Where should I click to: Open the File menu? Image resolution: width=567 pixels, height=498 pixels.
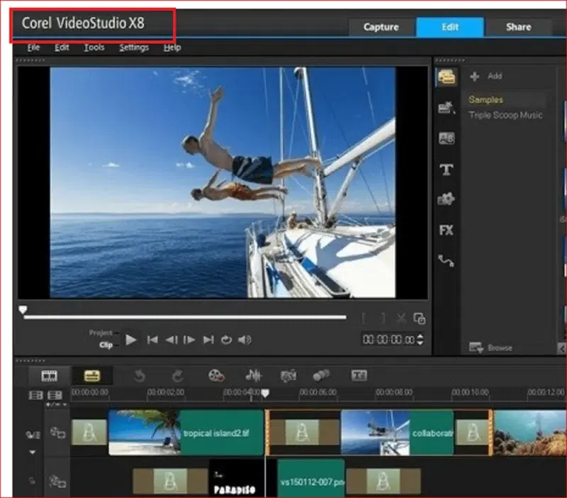click(x=33, y=48)
